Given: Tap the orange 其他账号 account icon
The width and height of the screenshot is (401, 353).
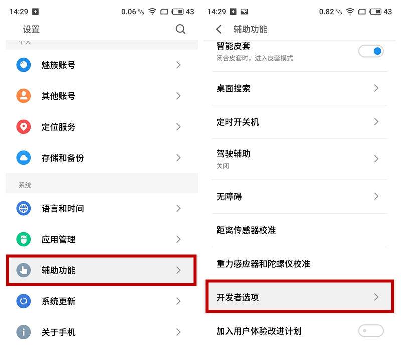Looking at the screenshot, I should 23,96.
